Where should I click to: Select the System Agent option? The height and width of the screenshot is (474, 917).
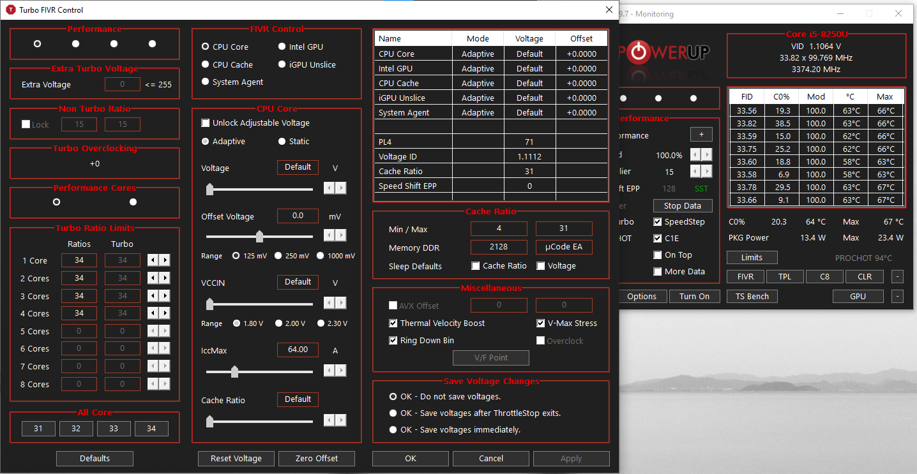pyautogui.click(x=206, y=82)
